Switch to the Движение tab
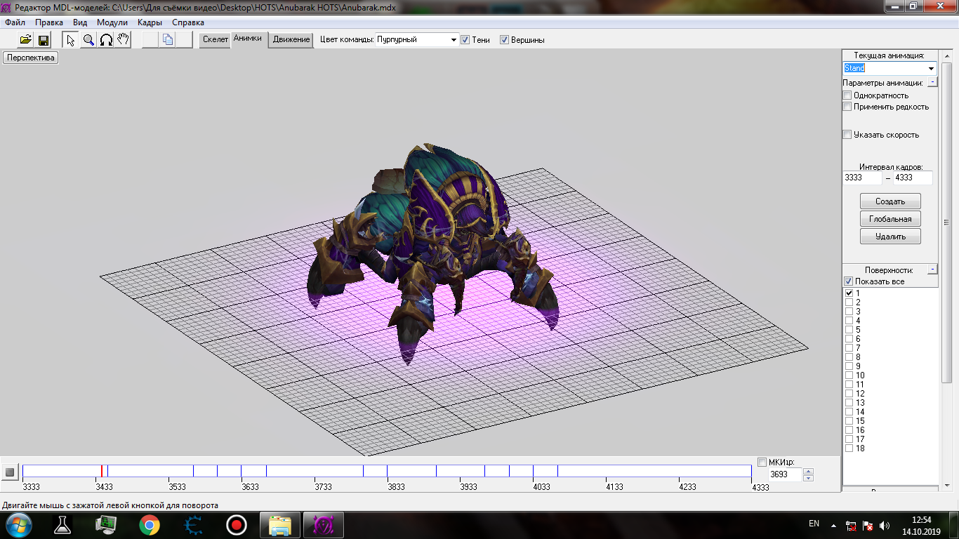This screenshot has height=539, width=959. (291, 40)
